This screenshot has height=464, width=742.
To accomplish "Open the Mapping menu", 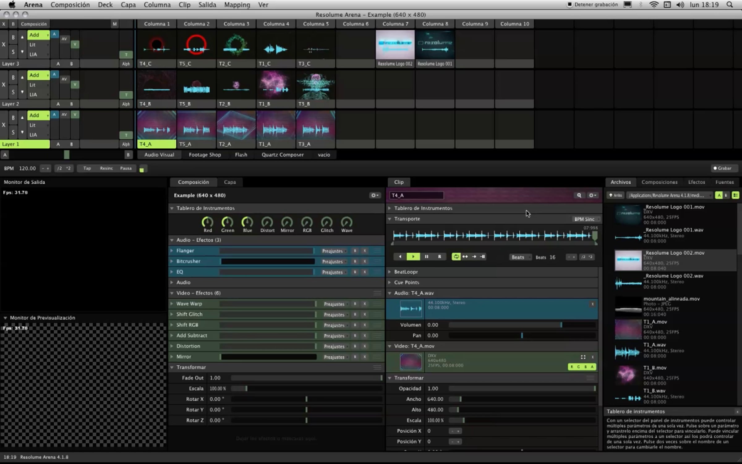I will (x=237, y=5).
